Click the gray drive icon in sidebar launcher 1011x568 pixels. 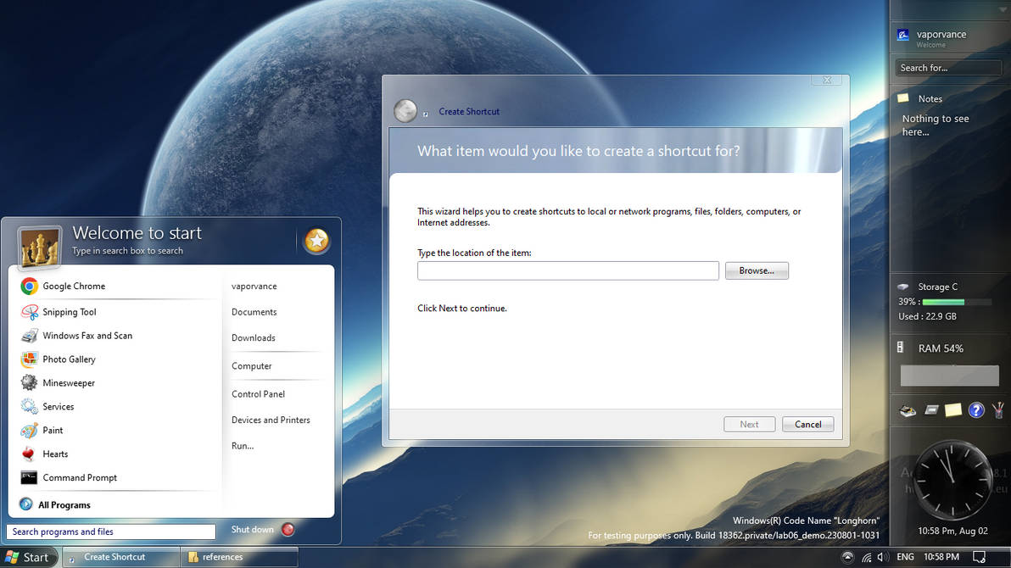pyautogui.click(x=931, y=410)
